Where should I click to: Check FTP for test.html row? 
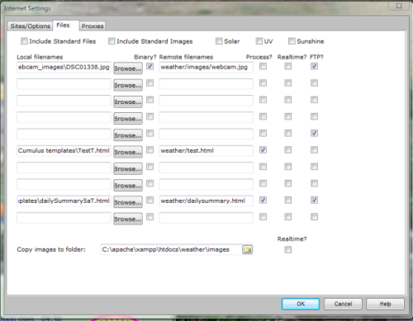point(314,150)
